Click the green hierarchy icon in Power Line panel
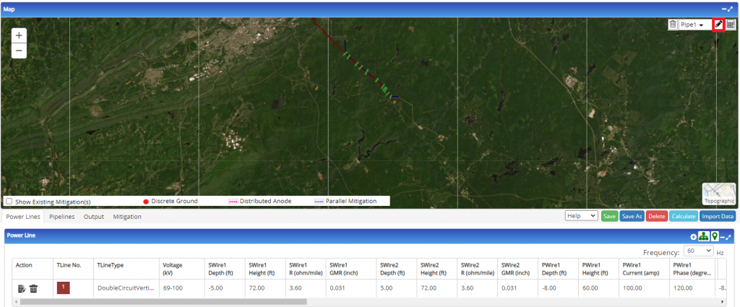The image size is (740, 307). pos(704,237)
